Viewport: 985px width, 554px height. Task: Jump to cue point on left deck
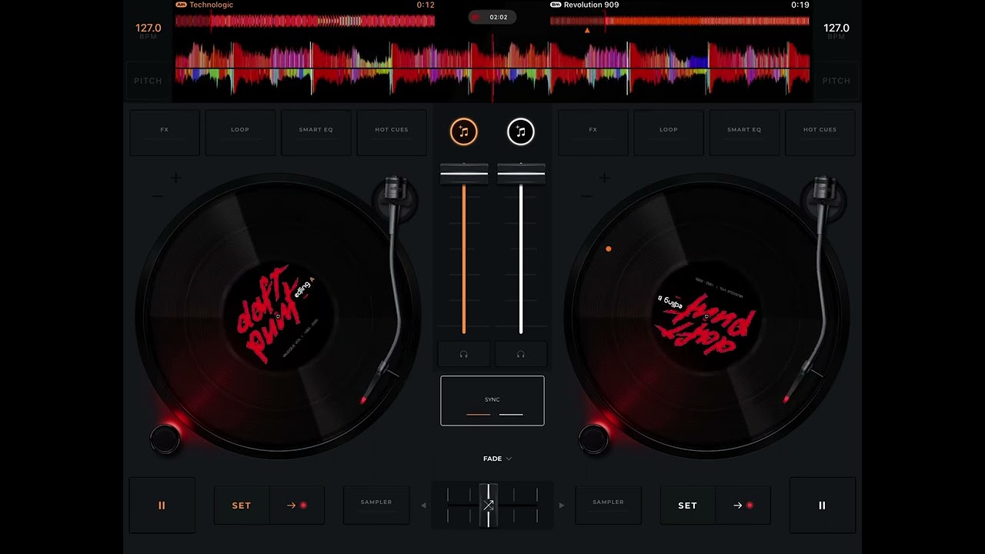pyautogui.click(x=297, y=506)
